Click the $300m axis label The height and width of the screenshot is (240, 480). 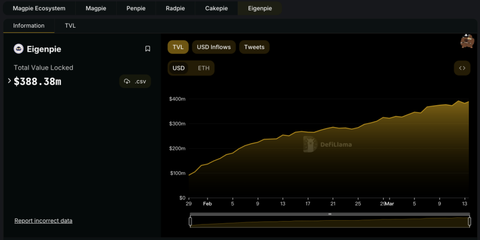click(x=177, y=124)
